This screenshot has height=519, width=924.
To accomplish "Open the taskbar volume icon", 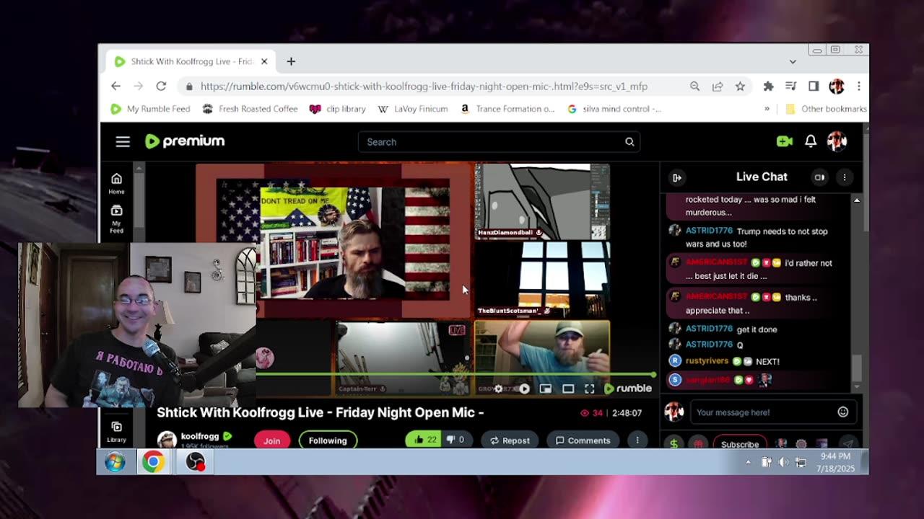I will (x=783, y=462).
